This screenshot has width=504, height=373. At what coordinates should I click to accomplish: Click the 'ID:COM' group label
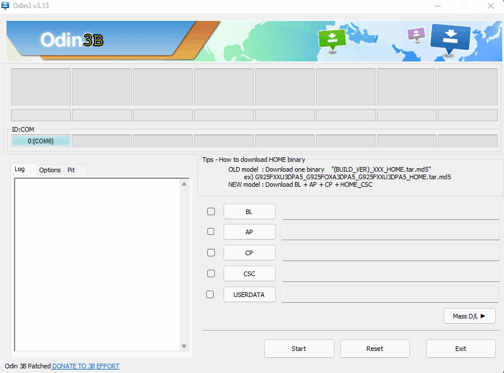(x=23, y=129)
